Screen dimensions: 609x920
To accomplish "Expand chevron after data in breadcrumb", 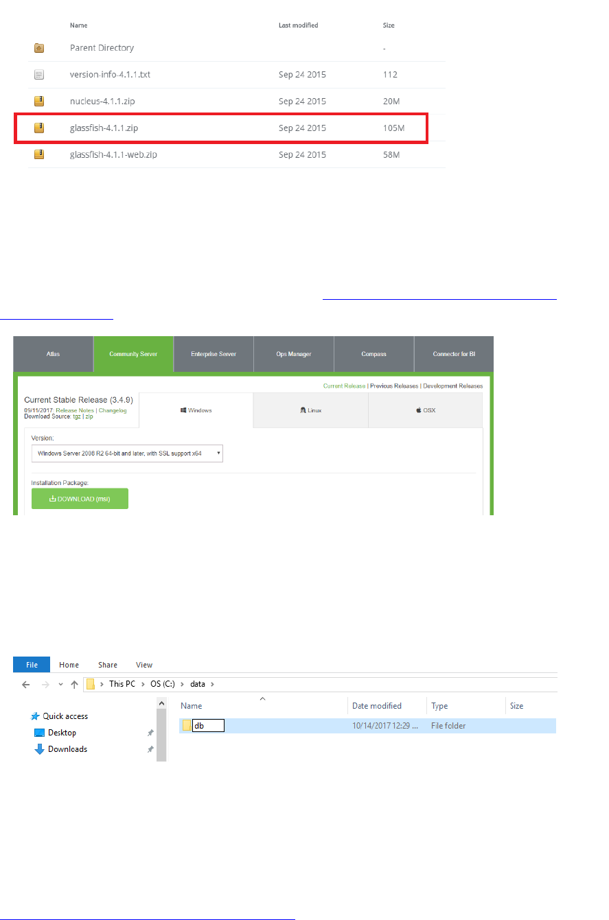I will (212, 684).
